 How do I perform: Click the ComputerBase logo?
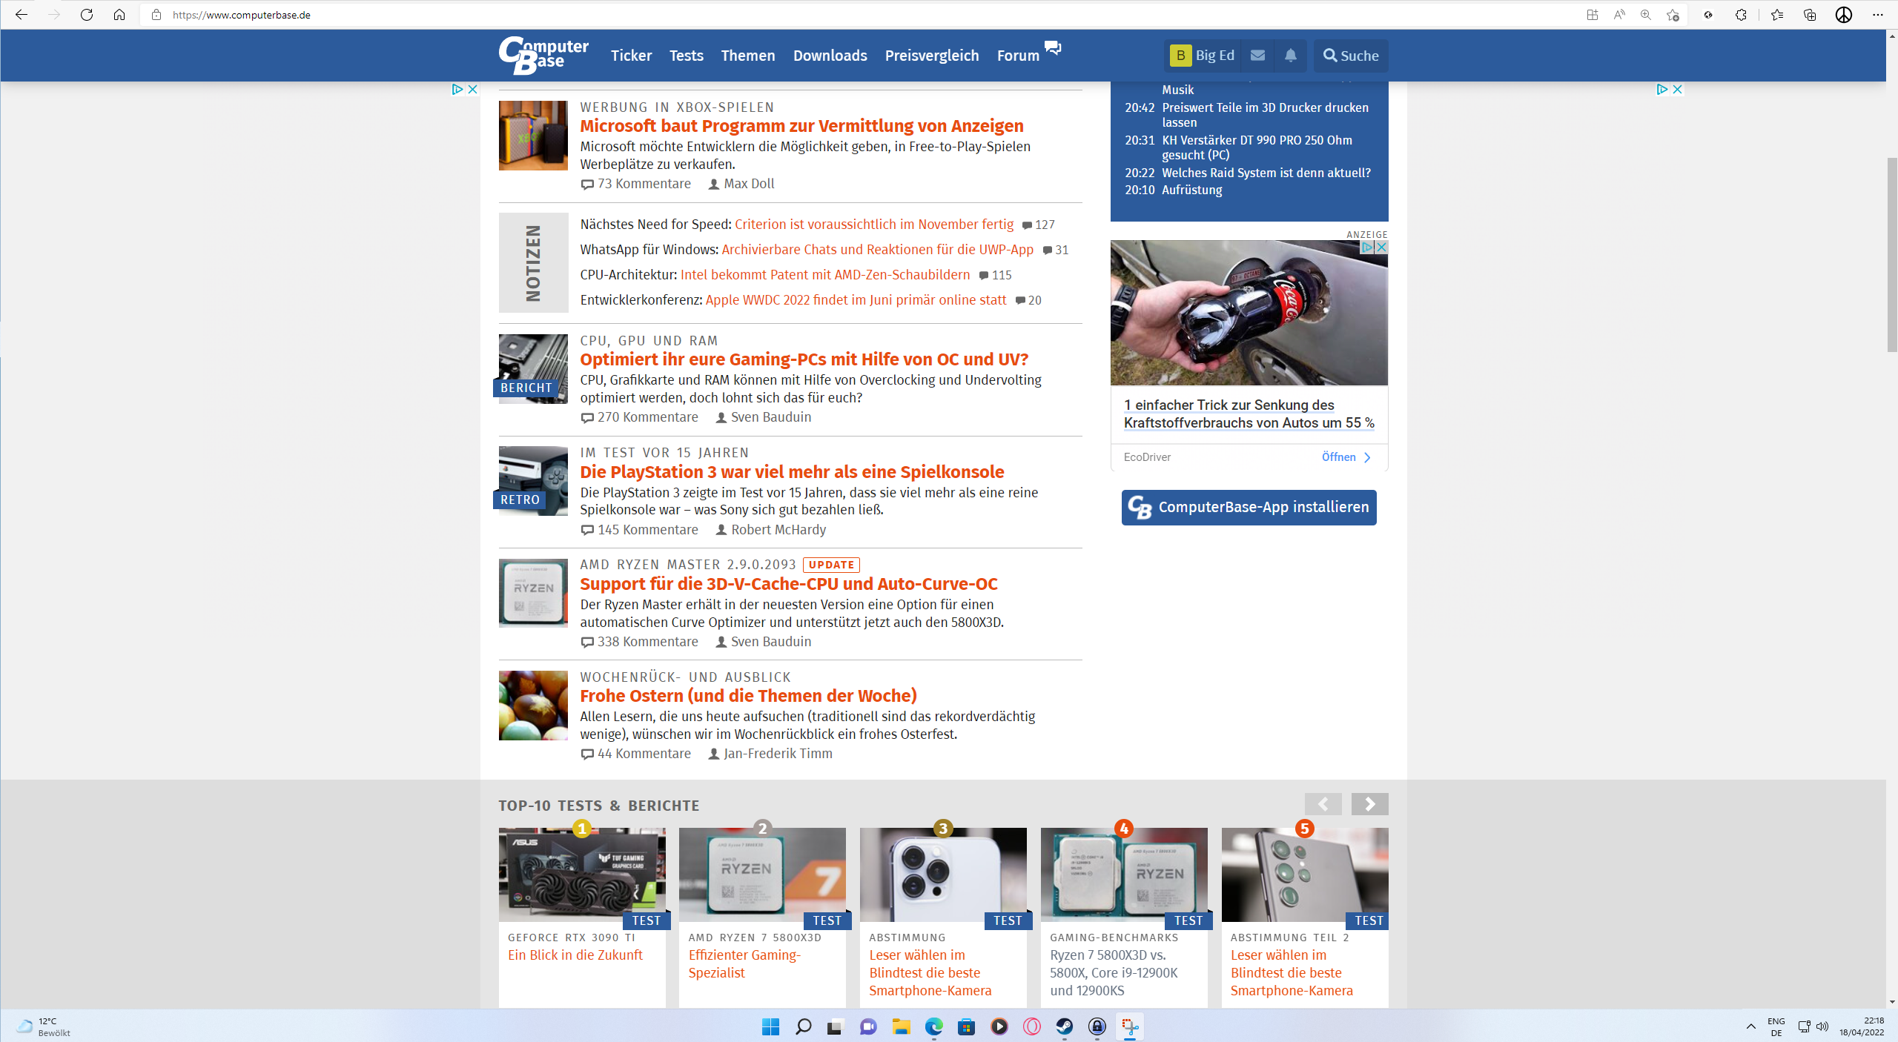pyautogui.click(x=542, y=55)
